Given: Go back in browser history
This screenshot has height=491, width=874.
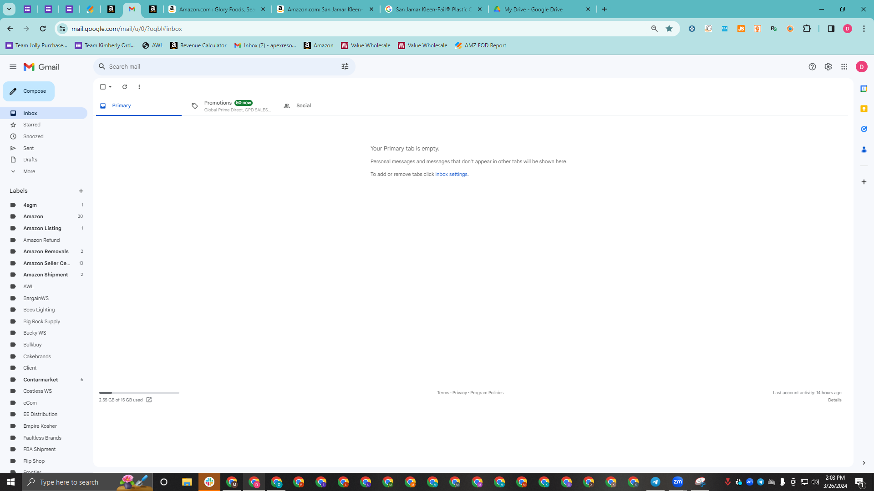Looking at the screenshot, I should [10, 29].
